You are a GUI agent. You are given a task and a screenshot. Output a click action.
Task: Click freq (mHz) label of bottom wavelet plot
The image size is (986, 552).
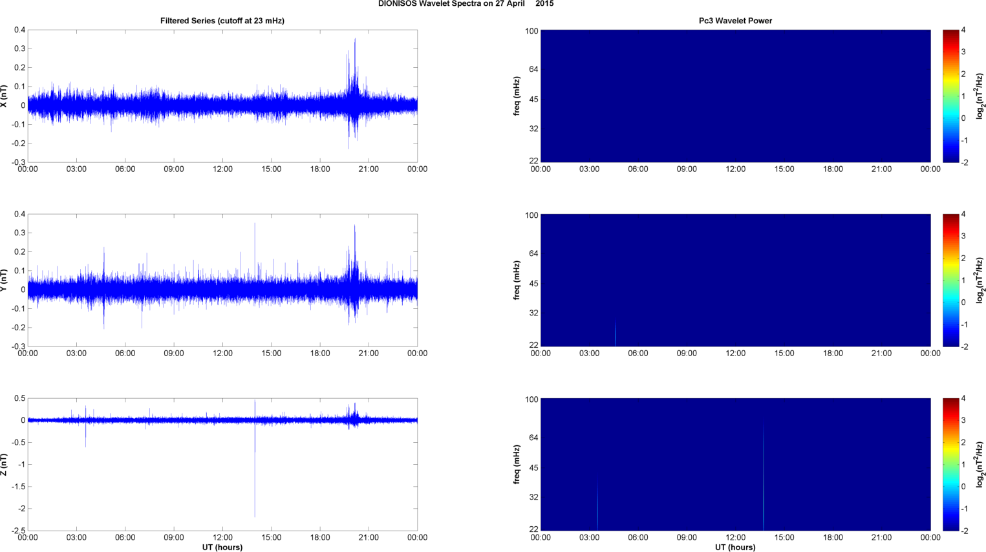pos(517,465)
